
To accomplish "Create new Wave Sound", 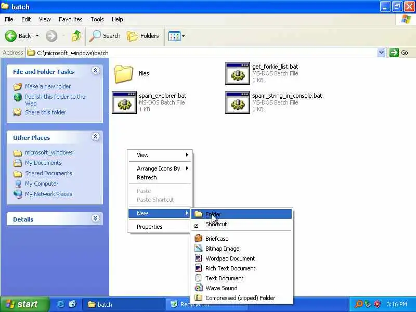I will click(241, 288).
